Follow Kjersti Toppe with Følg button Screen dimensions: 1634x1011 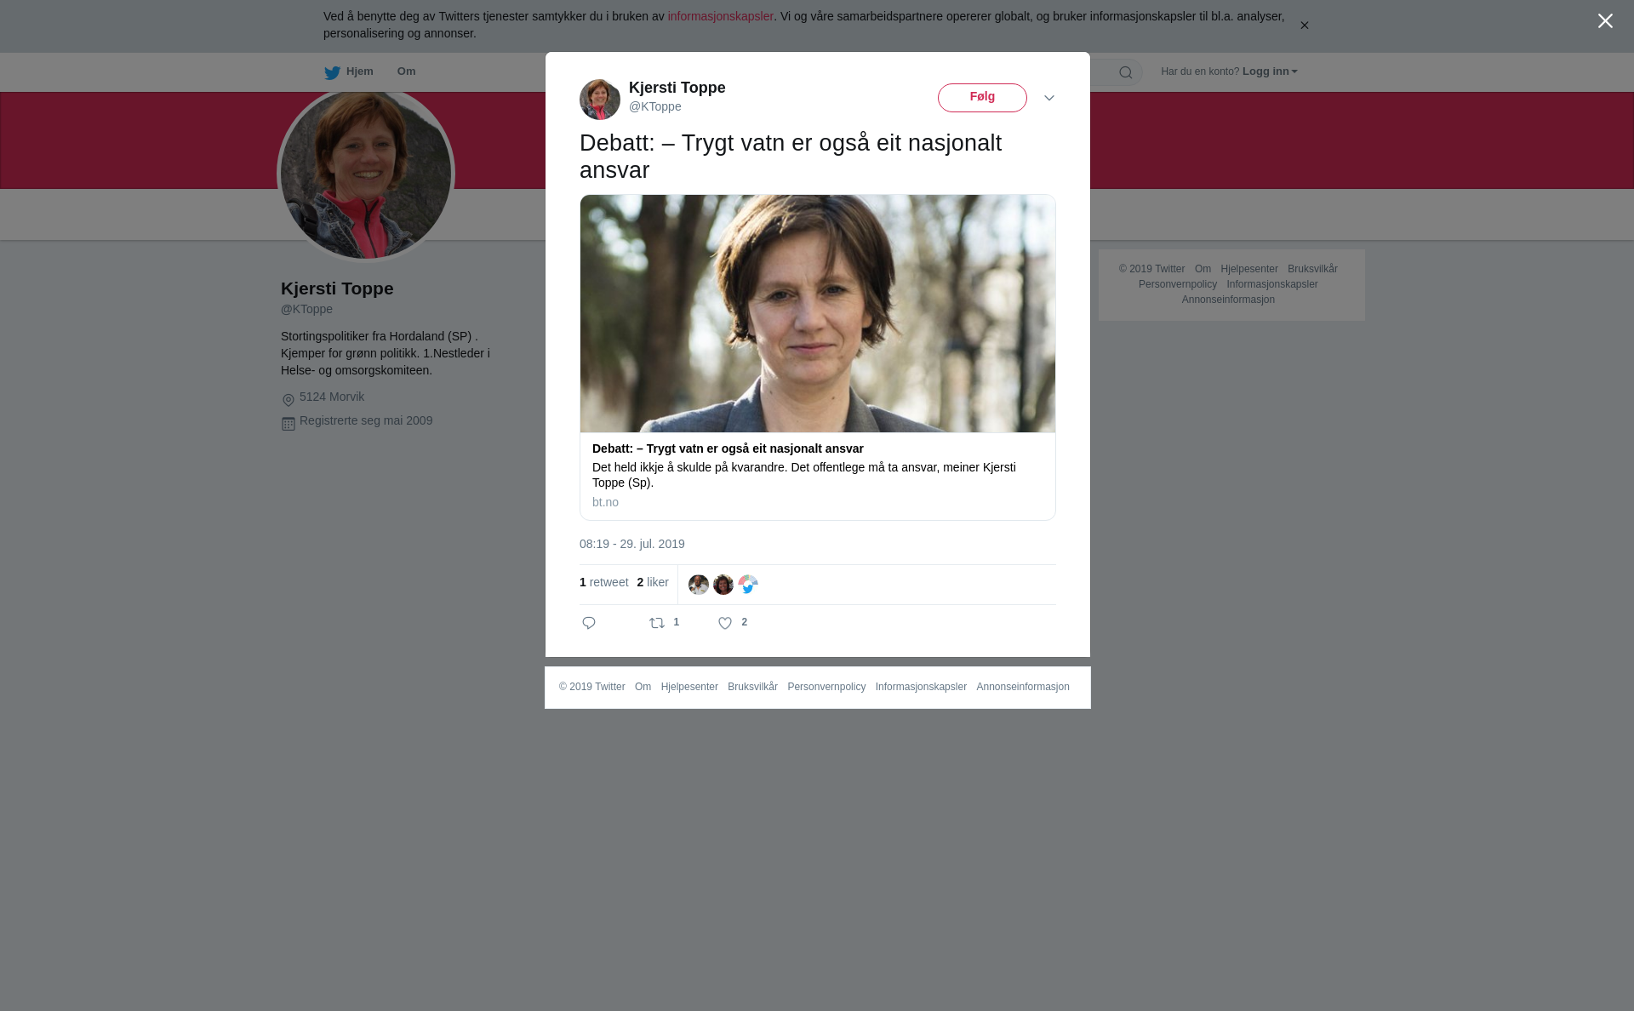(x=982, y=98)
